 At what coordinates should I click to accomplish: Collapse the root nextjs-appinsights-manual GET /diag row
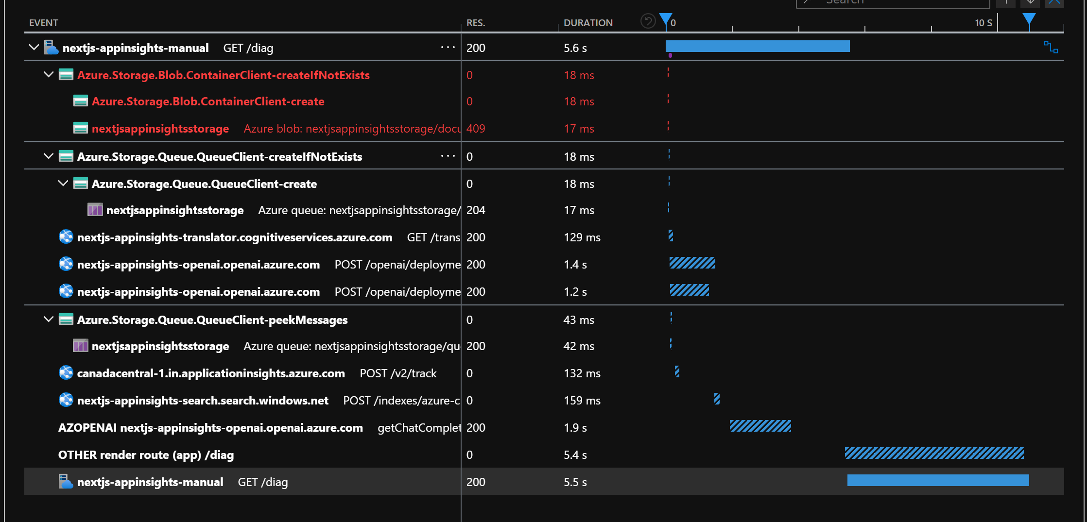[x=34, y=48]
